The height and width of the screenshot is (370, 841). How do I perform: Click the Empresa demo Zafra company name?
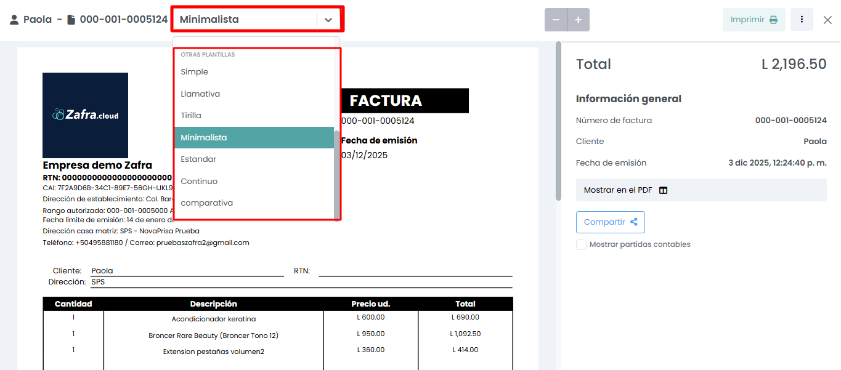click(97, 165)
